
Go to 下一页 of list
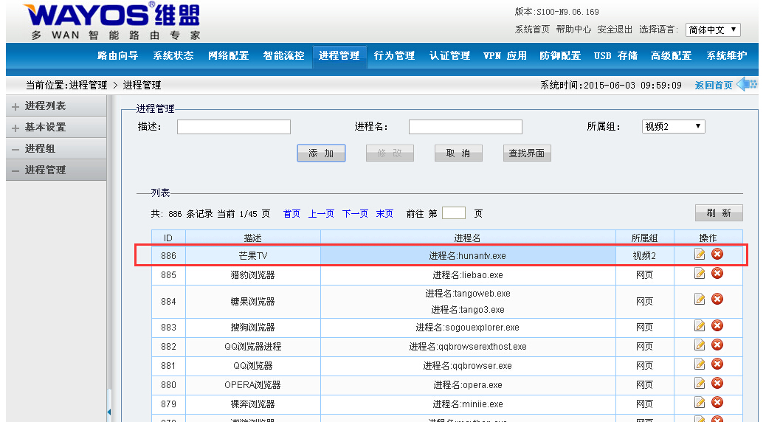pos(354,214)
